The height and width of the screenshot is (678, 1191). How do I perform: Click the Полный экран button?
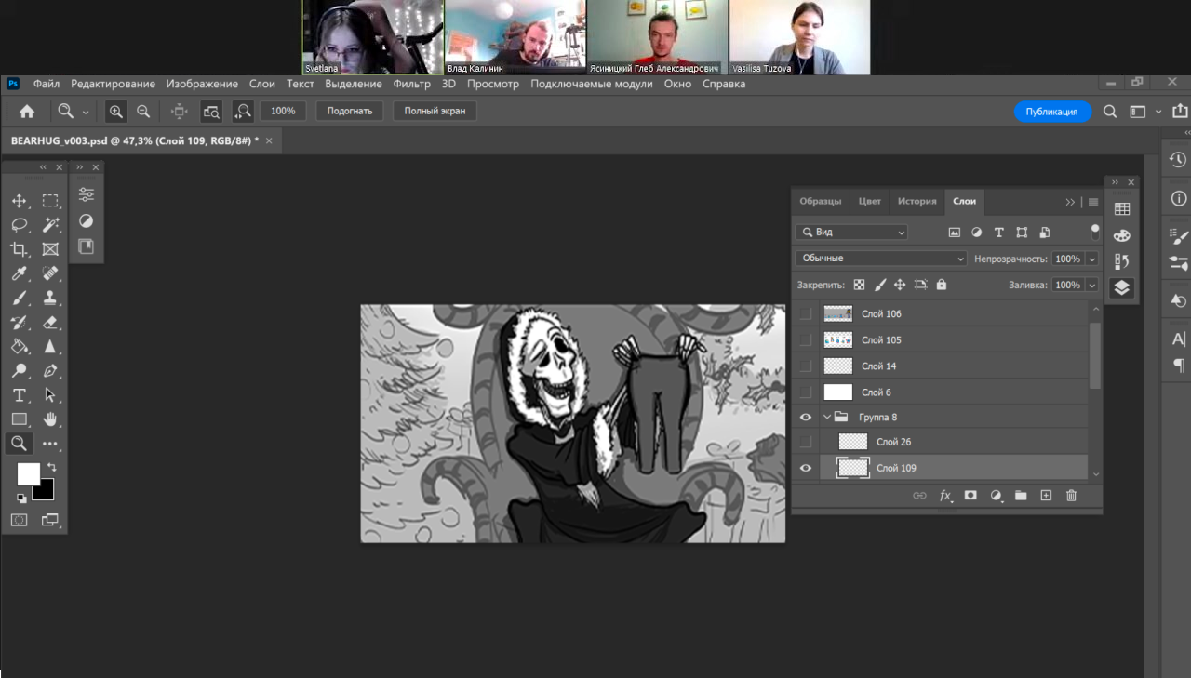click(435, 111)
